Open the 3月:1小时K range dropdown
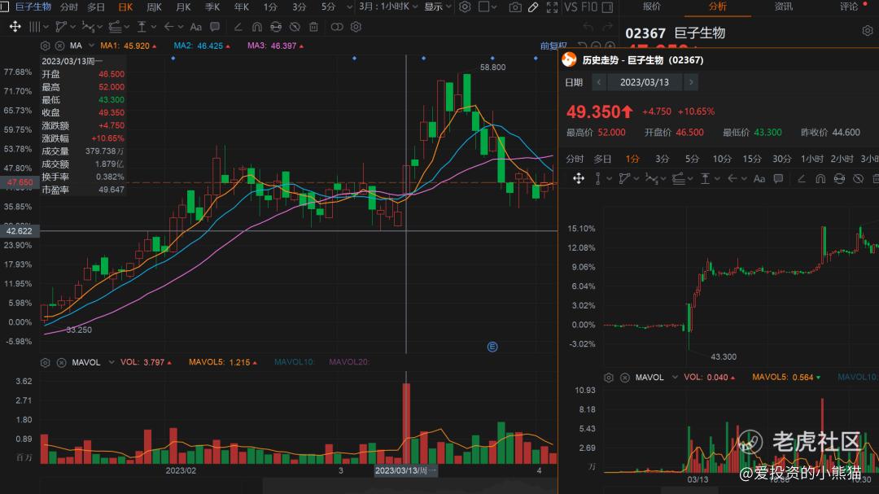The image size is (879, 494). (x=388, y=7)
